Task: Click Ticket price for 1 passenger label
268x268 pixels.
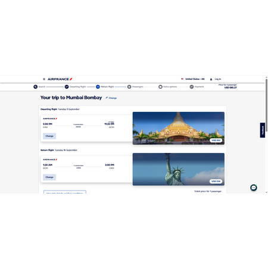Action: (x=208, y=191)
